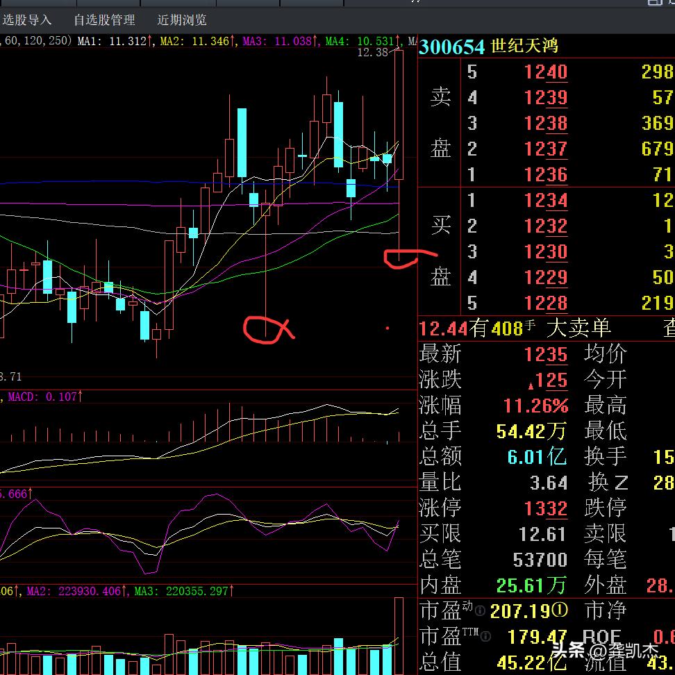Click the circled ① icon after 207.19

[x=560, y=610]
